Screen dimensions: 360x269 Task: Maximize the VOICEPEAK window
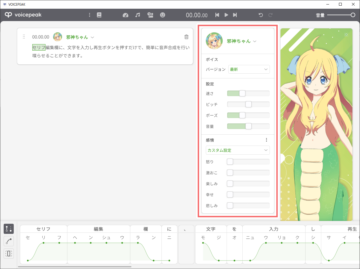point(340,4)
